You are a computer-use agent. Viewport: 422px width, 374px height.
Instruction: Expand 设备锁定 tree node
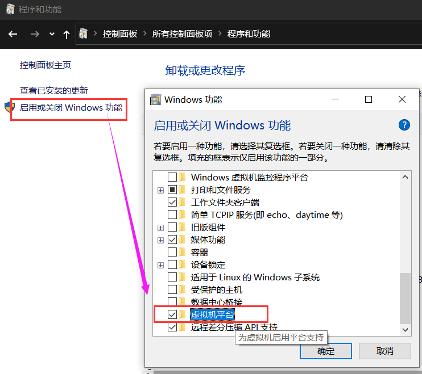point(161,265)
